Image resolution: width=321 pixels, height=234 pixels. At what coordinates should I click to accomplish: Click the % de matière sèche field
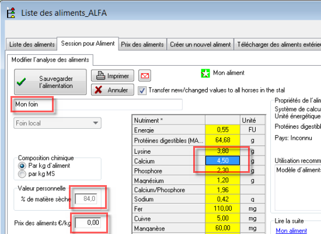pyautogui.click(x=86, y=198)
